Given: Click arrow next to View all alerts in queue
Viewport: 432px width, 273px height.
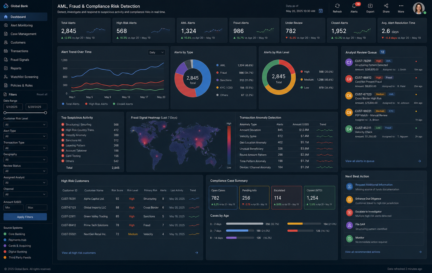Looking at the screenshot, I should pos(419,161).
